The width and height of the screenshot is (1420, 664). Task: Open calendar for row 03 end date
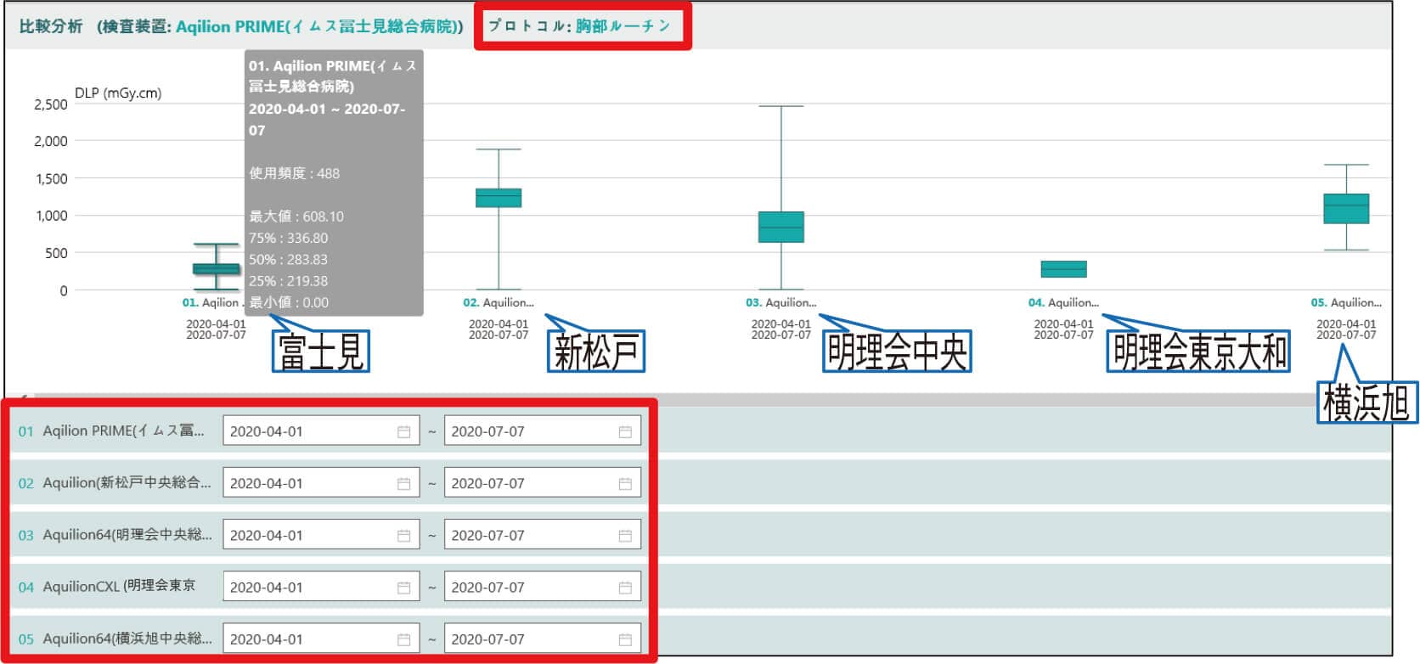625,535
